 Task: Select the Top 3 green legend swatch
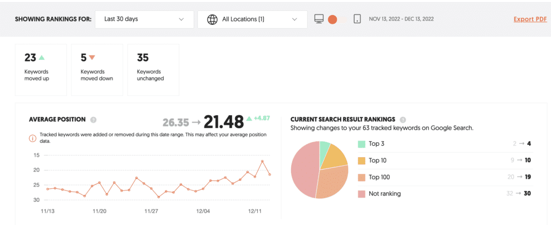coord(362,144)
